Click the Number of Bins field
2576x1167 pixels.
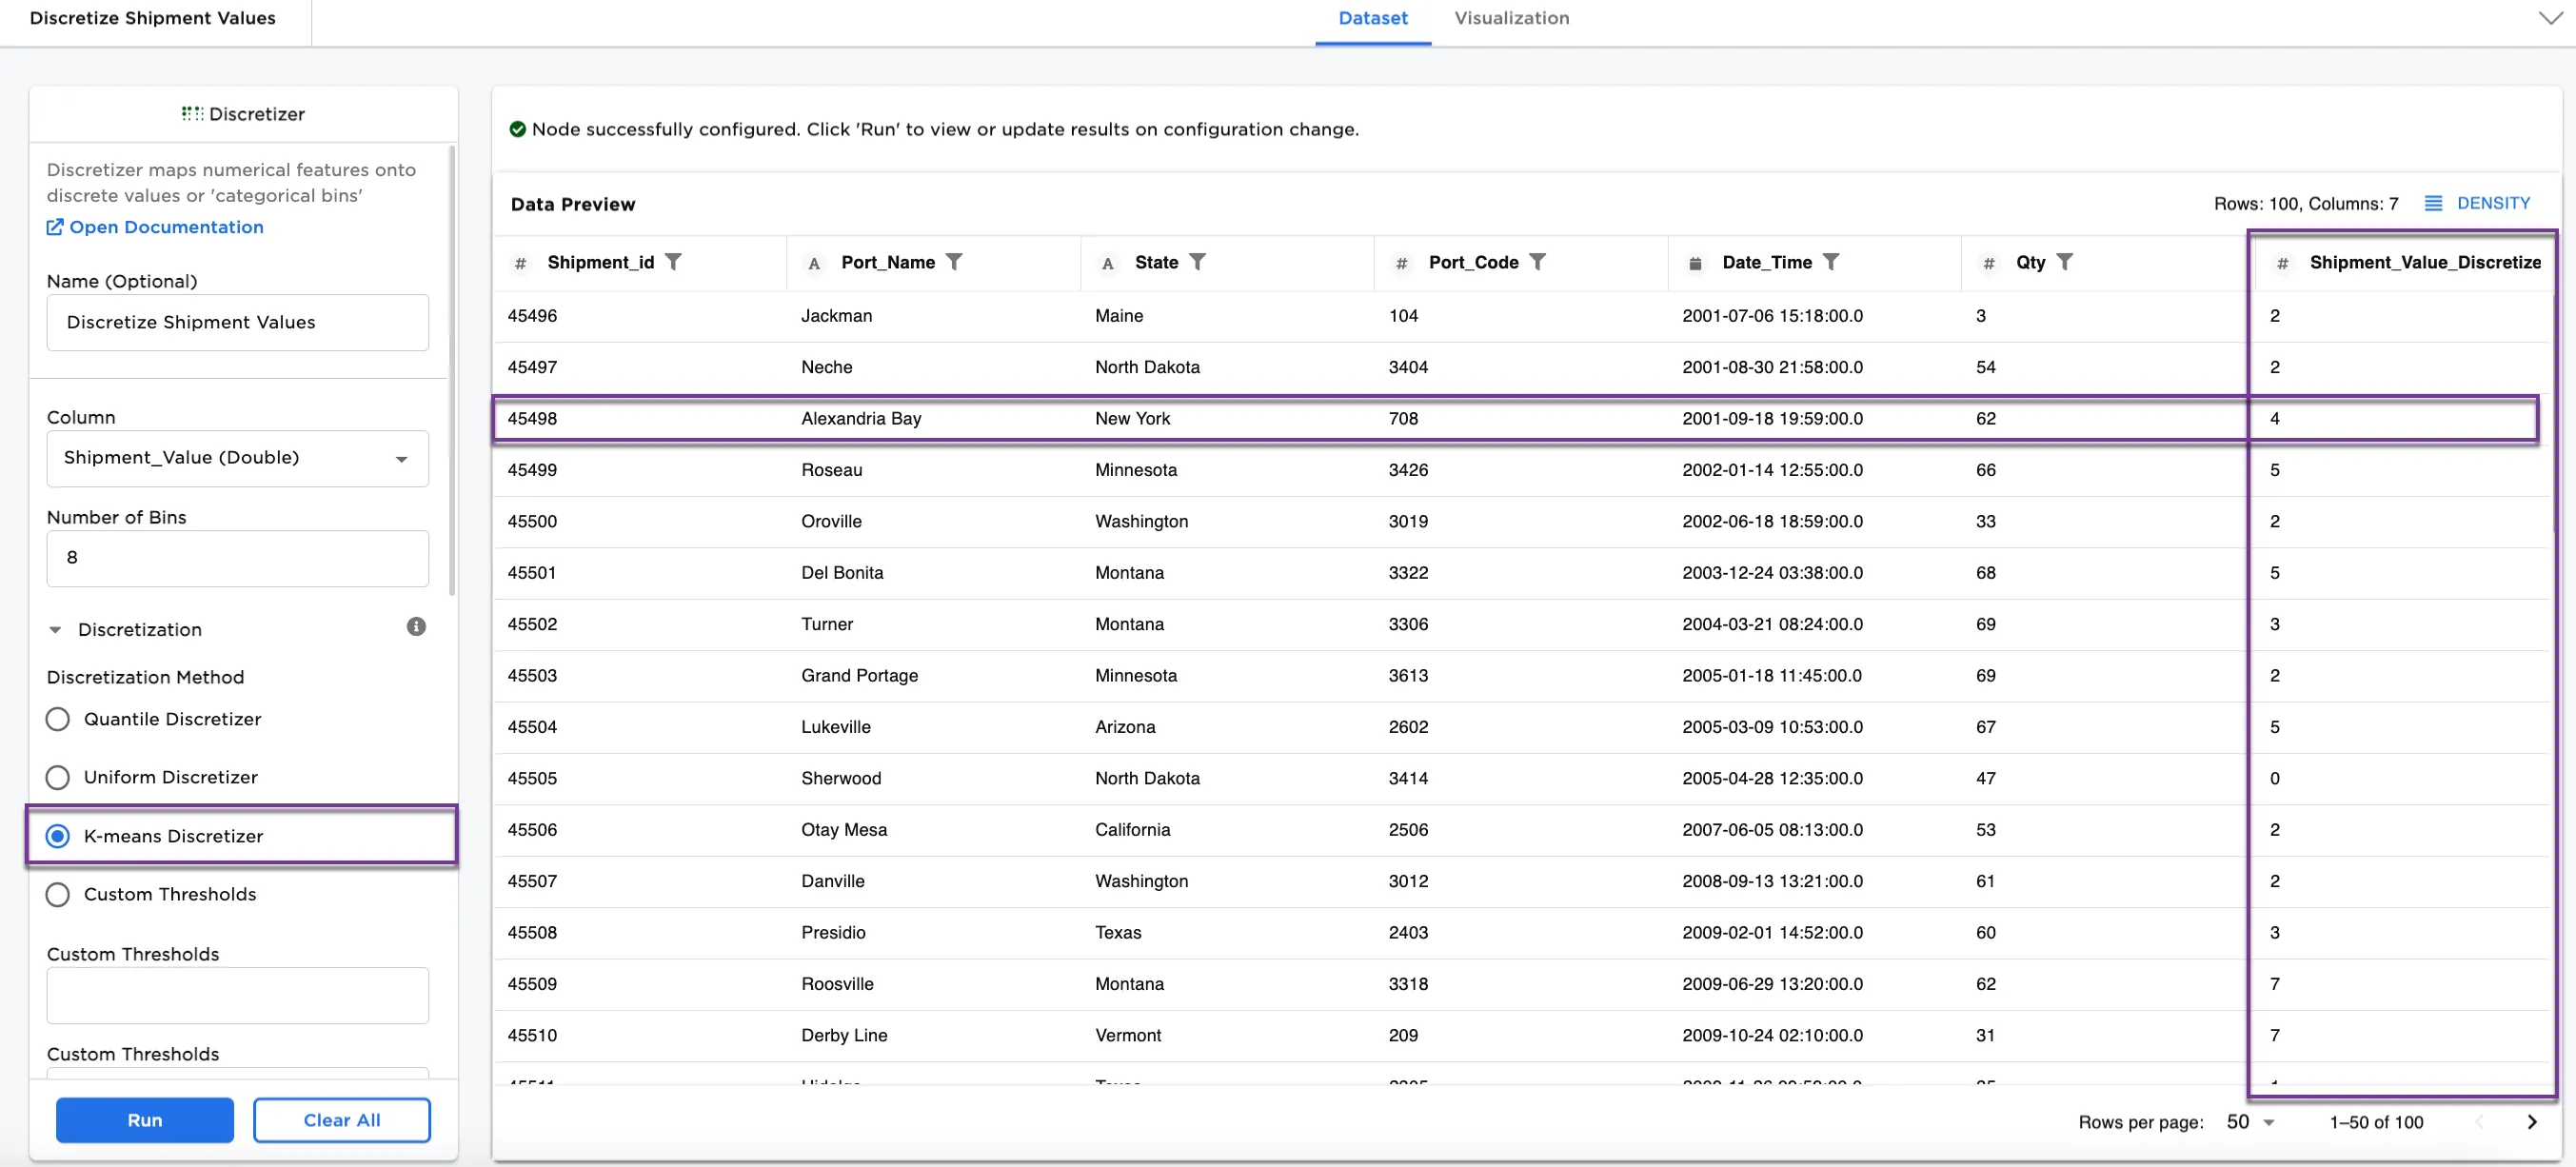[237, 558]
